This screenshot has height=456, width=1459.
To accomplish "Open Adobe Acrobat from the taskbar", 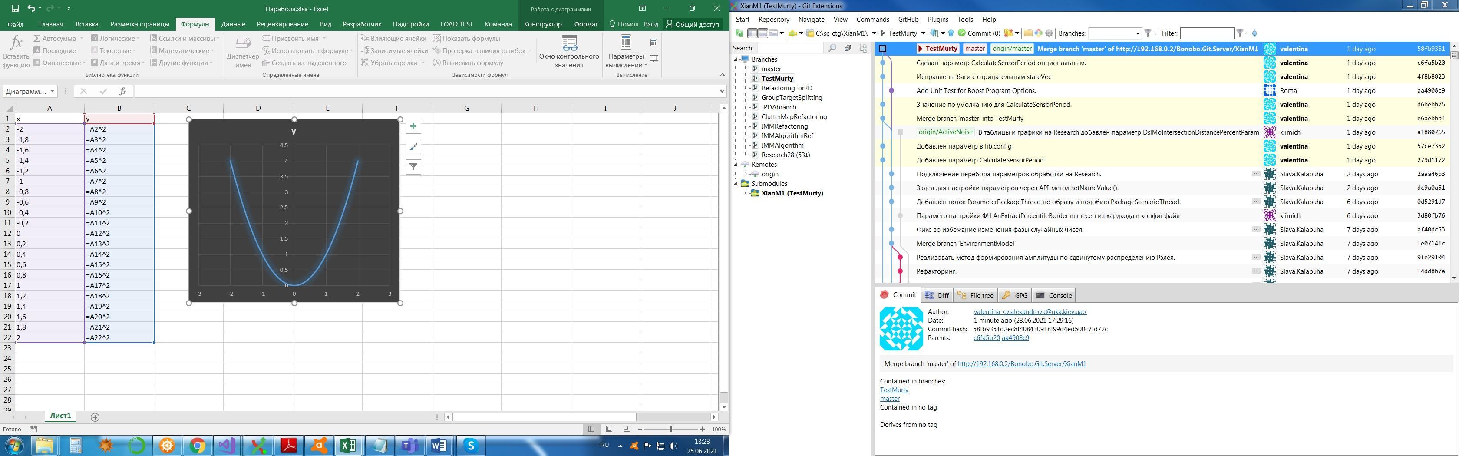I will pos(289,446).
